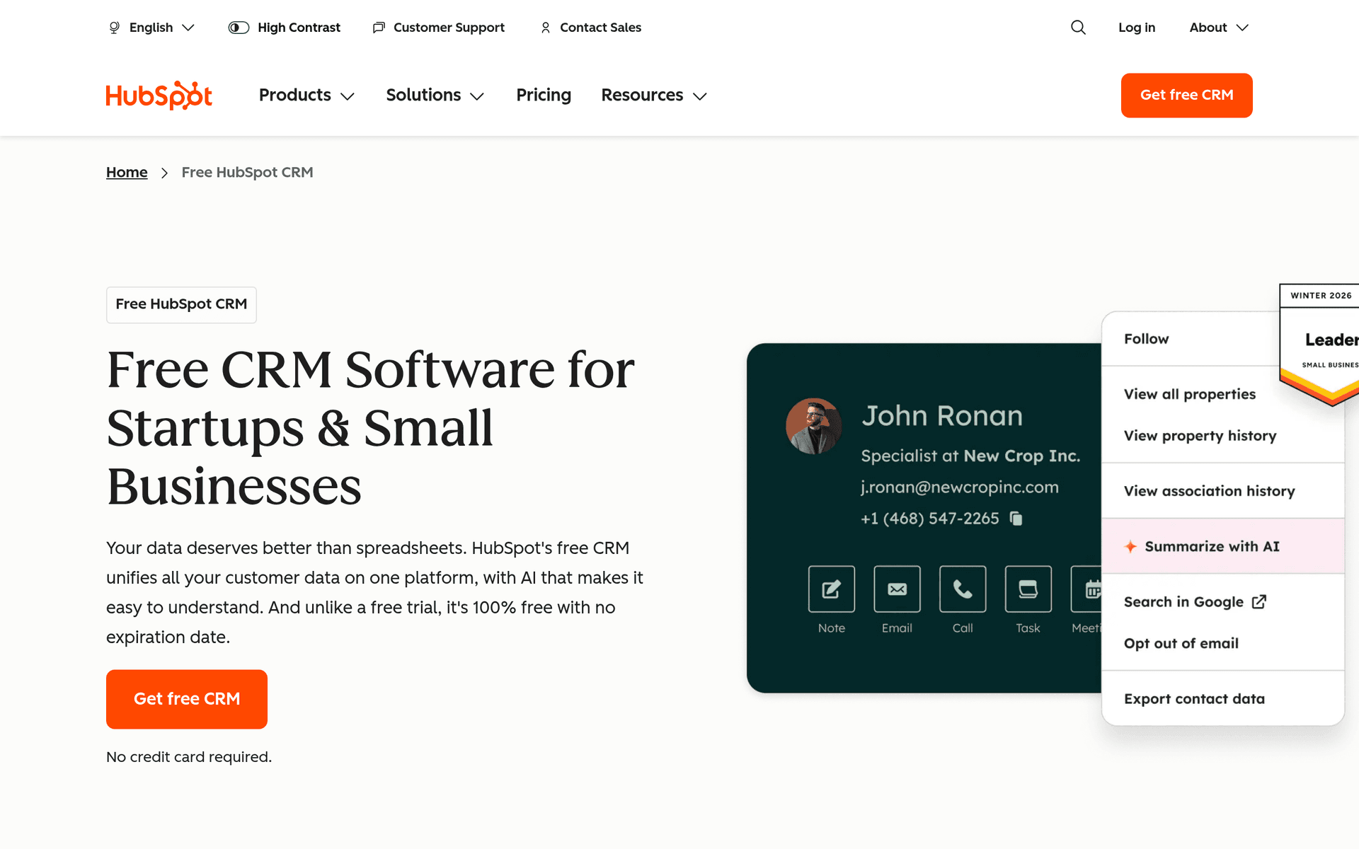
Task: Open the English language dropdown
Action: 151,27
